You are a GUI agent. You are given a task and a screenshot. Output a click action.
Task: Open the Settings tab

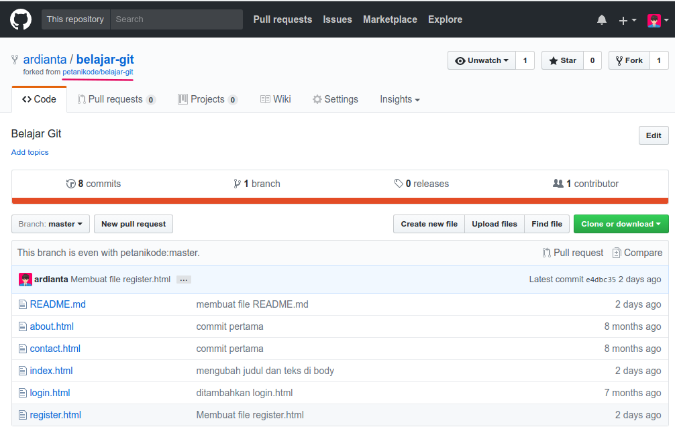pos(335,99)
